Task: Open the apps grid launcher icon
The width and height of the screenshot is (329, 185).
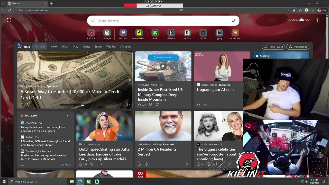Action: click(x=9, y=20)
